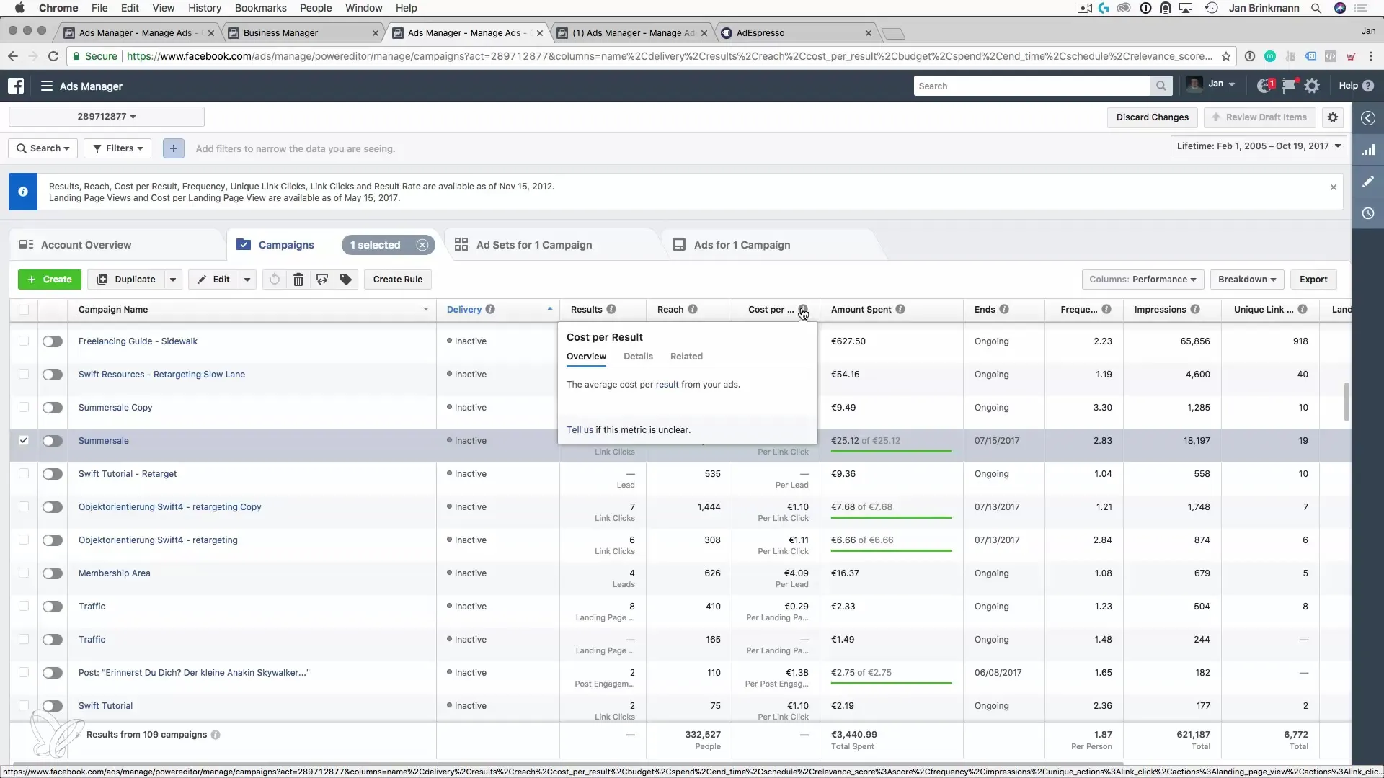Viewport: 1384px width, 778px height.
Task: Open the Bookmarks menu in the menu bar
Action: [x=260, y=8]
